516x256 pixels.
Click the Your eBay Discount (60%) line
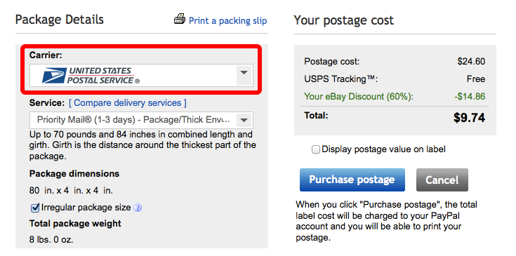tap(395, 97)
